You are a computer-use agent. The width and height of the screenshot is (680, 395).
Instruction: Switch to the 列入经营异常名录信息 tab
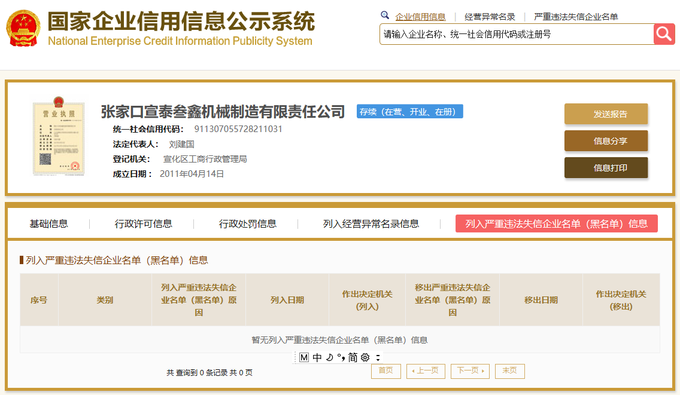[371, 223]
